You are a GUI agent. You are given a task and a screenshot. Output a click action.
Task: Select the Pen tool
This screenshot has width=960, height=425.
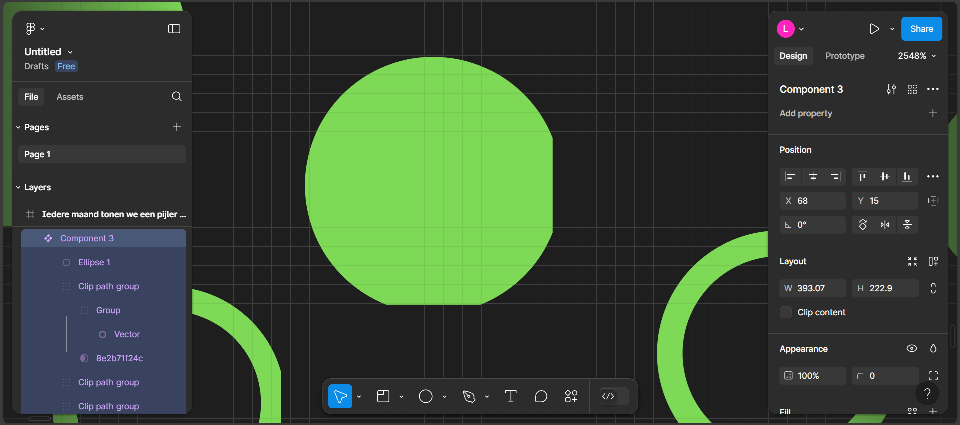pyautogui.click(x=469, y=396)
